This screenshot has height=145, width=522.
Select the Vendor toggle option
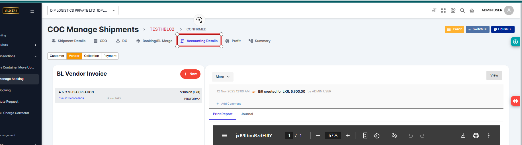(x=74, y=56)
